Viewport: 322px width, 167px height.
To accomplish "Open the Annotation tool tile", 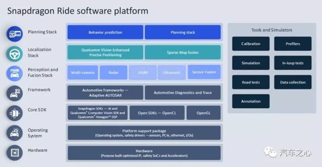I will tap(251, 101).
